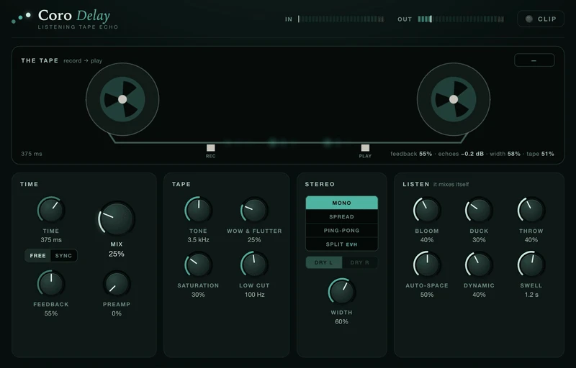Collapse the tape view with the dash button
The image size is (576, 368).
click(x=534, y=60)
